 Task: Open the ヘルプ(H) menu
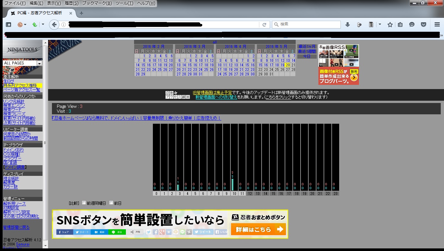click(x=146, y=3)
